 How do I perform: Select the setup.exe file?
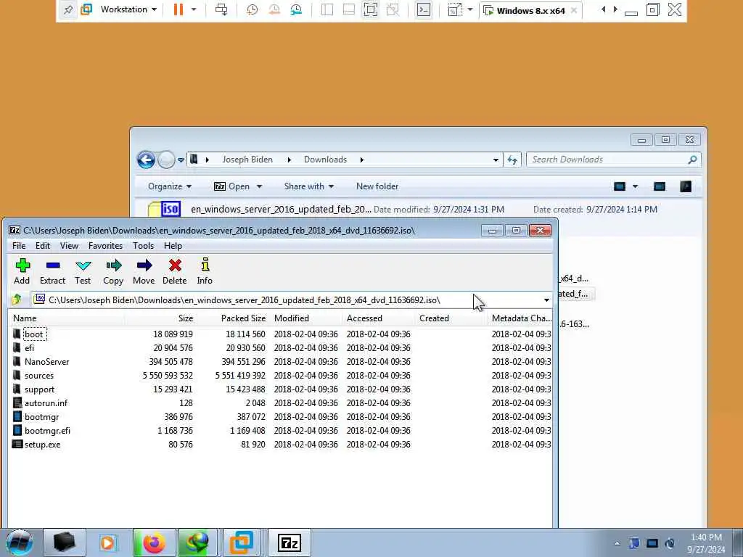pos(43,445)
